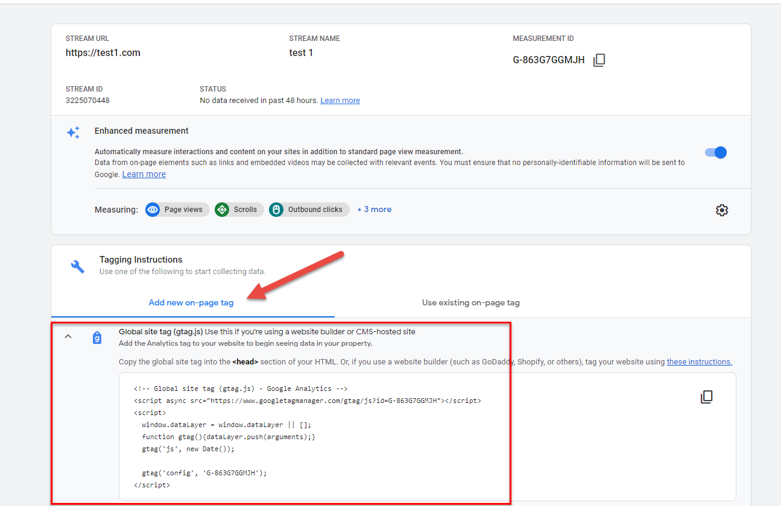
Task: Disable the Enhanced measurement toggle
Action: 716,152
